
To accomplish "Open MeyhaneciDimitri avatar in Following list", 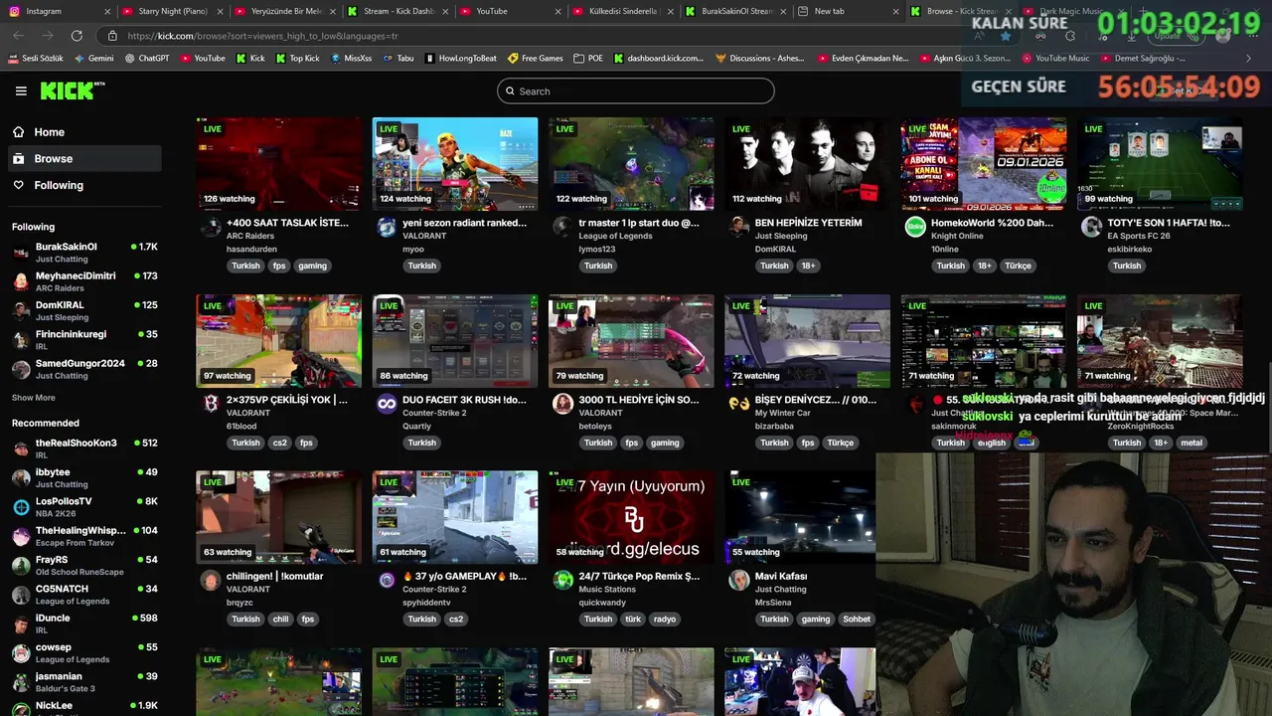I will pyautogui.click(x=21, y=281).
